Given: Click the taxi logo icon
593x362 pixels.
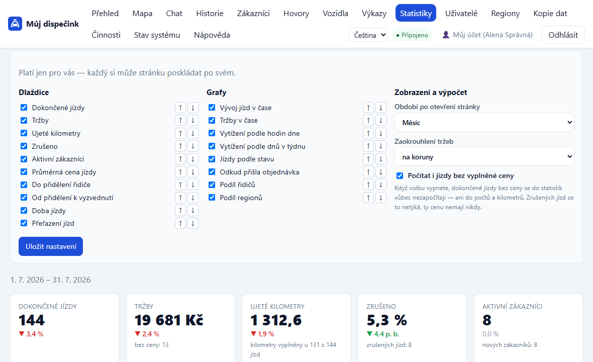Looking at the screenshot, I should 15,24.
